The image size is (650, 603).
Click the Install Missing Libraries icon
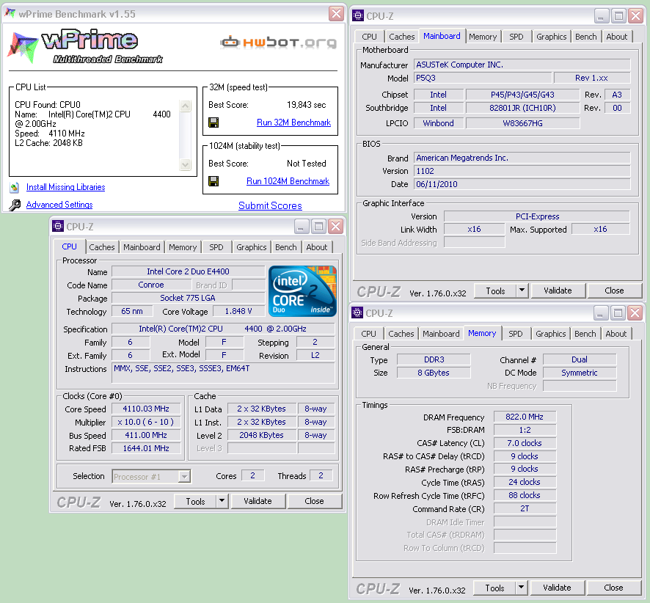click(x=15, y=187)
